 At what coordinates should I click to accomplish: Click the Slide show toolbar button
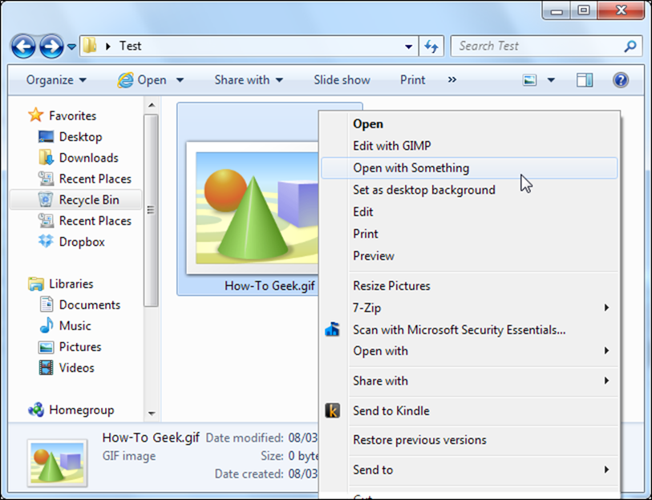point(341,79)
